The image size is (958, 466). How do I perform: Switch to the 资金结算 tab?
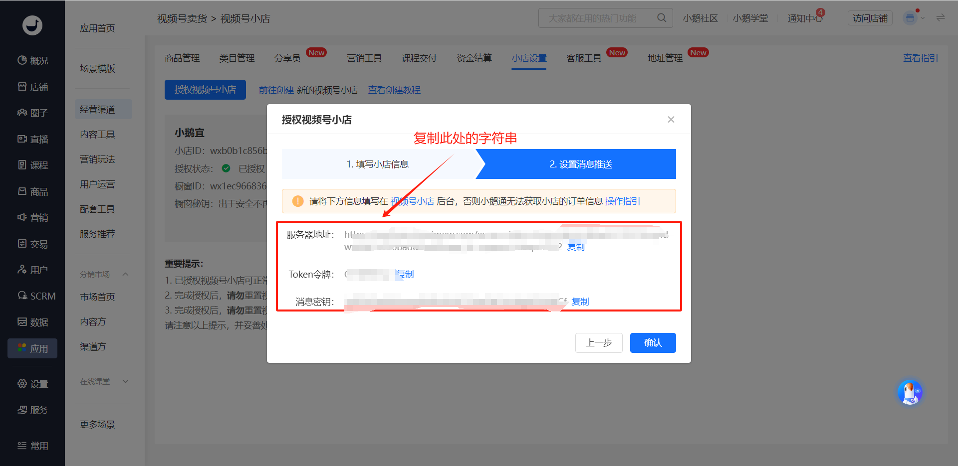[x=474, y=58]
